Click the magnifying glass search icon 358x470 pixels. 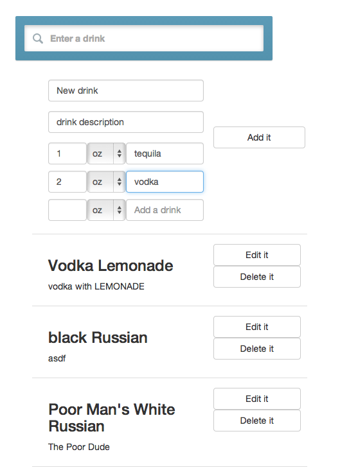pyautogui.click(x=38, y=39)
